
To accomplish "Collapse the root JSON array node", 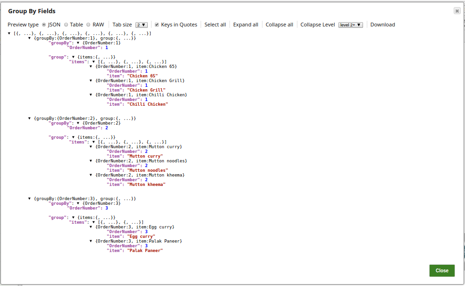I will (9, 34).
